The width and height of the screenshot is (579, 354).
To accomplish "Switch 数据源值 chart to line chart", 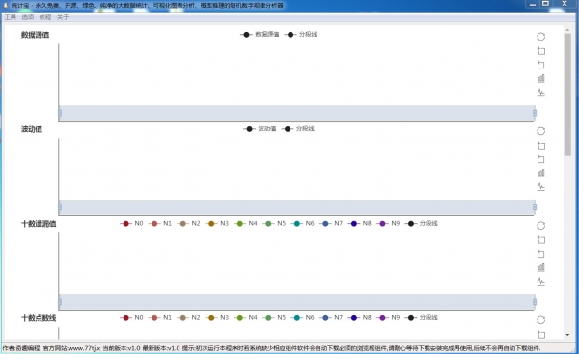I will 541,93.
